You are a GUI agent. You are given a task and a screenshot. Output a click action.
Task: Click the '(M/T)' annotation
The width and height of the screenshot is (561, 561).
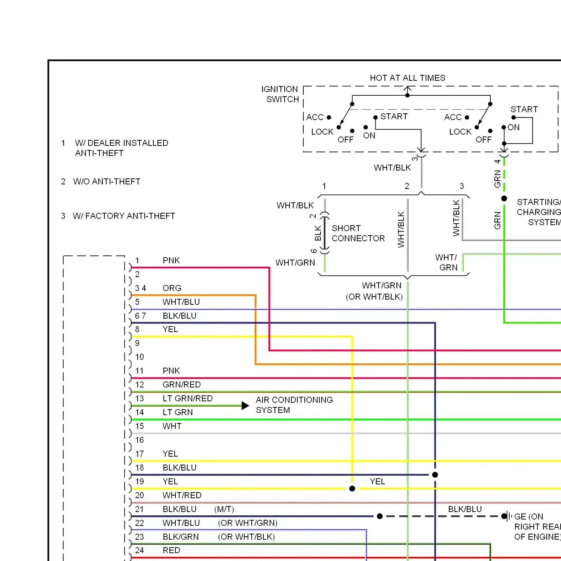point(224,509)
